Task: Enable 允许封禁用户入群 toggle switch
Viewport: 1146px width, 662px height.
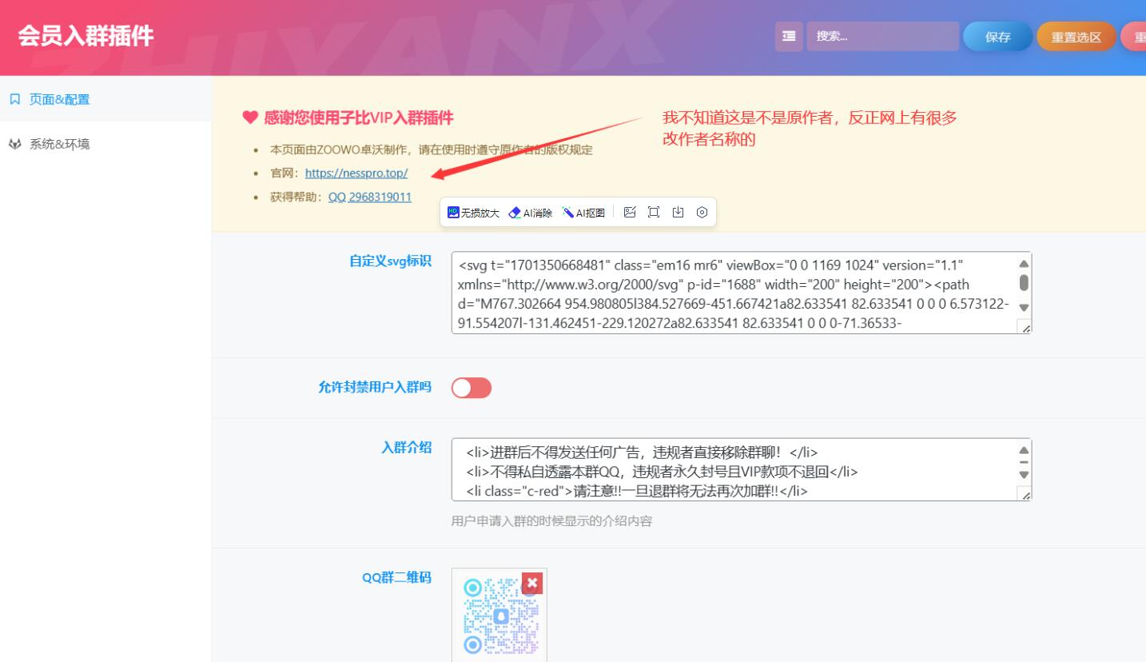Action: 471,388
